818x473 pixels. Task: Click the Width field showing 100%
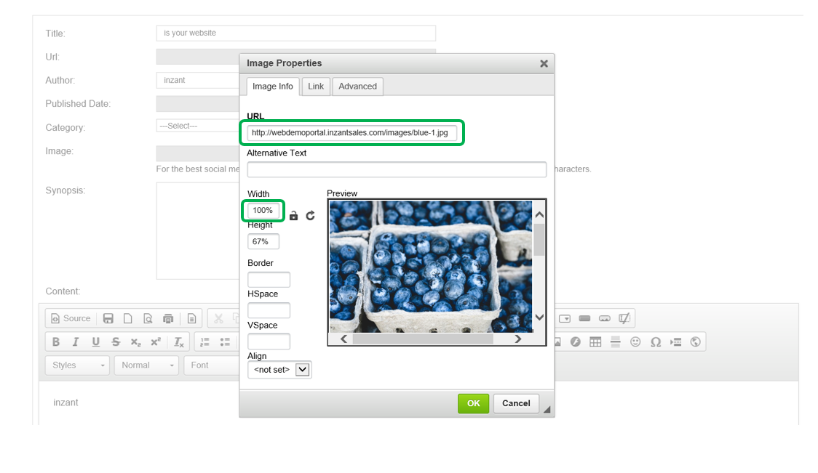pos(263,211)
